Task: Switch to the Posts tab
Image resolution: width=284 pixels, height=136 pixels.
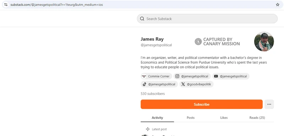Action: pos(191,118)
